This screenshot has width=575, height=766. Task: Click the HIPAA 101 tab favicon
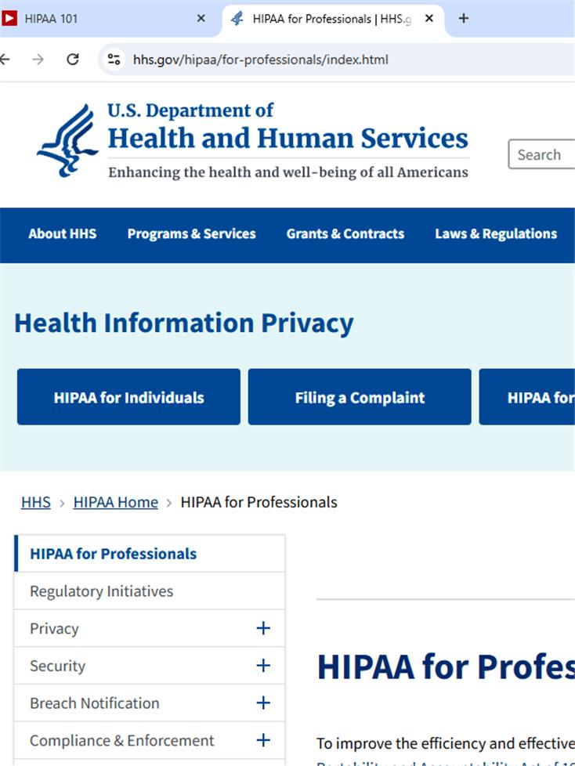9,19
